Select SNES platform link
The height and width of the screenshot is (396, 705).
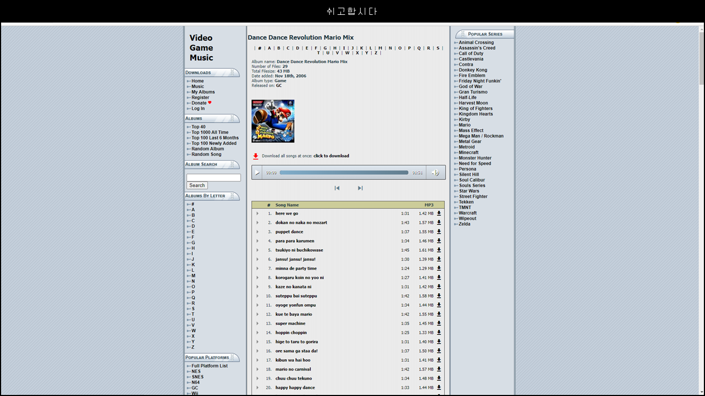click(x=198, y=377)
